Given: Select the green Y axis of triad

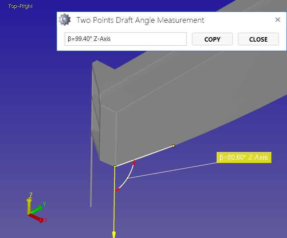Looking at the screenshot, I should pyautogui.click(x=37, y=208).
